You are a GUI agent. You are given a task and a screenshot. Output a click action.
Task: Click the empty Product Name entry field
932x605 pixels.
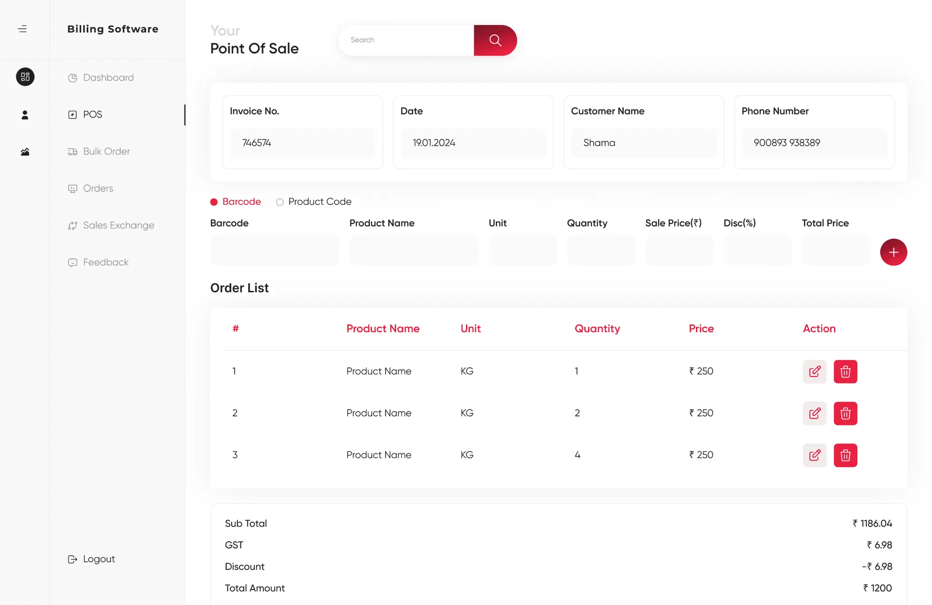coord(414,250)
